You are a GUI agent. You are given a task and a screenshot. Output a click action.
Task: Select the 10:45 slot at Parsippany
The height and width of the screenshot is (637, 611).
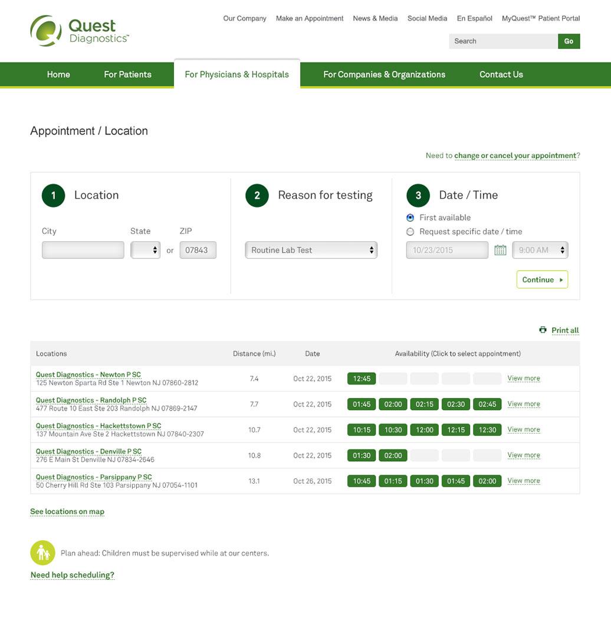click(362, 481)
